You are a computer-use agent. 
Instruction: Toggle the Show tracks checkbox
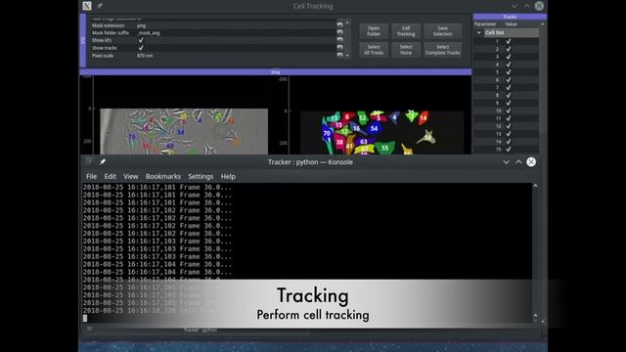(141, 48)
